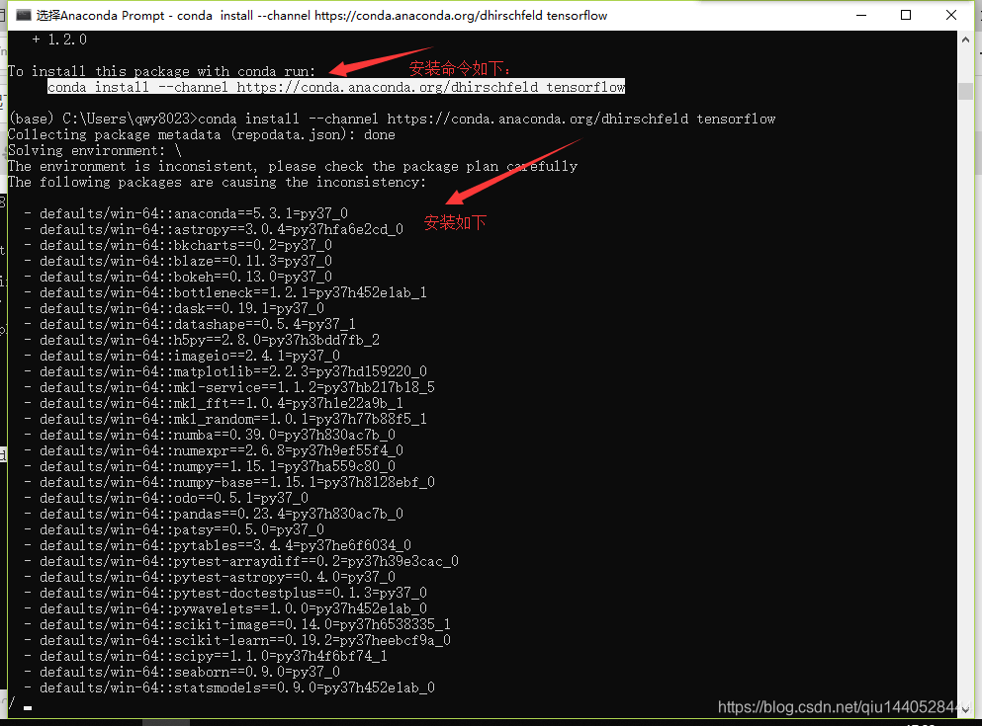Minimize the Anaconda Prompt window
982x726 pixels.
[861, 15]
